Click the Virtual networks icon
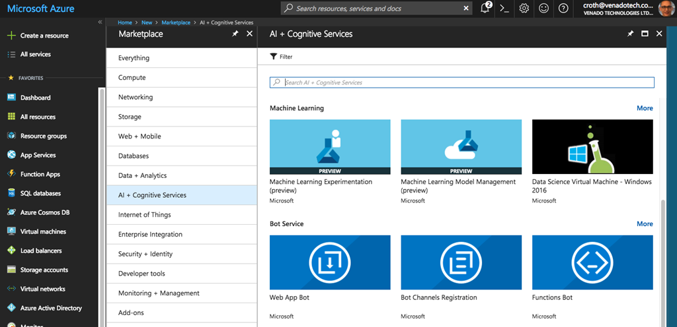This screenshot has width=677, height=327. [x=12, y=289]
